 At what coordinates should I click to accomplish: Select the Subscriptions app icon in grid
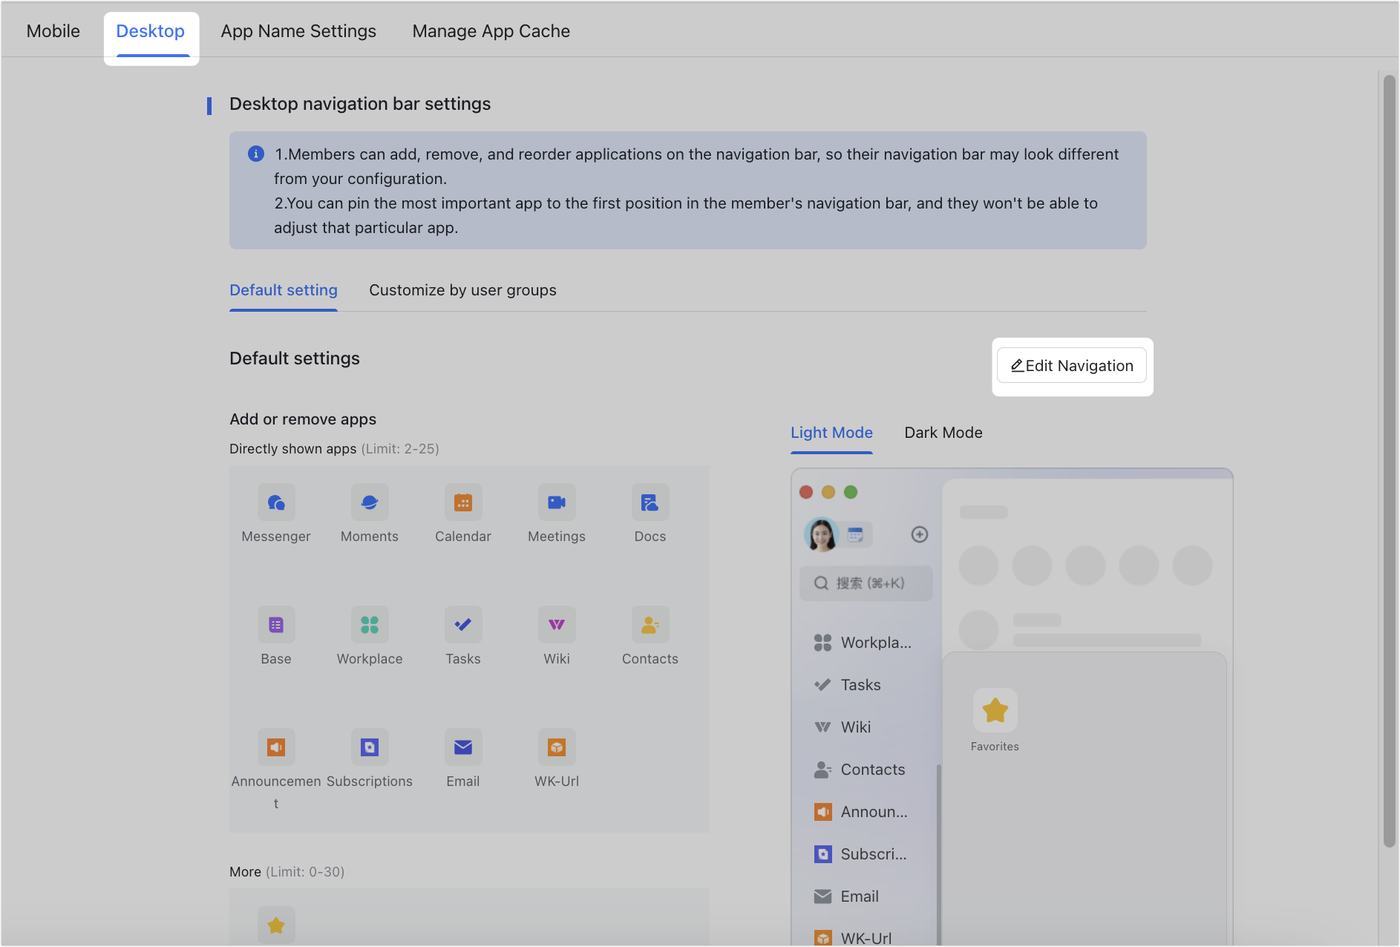click(x=370, y=747)
